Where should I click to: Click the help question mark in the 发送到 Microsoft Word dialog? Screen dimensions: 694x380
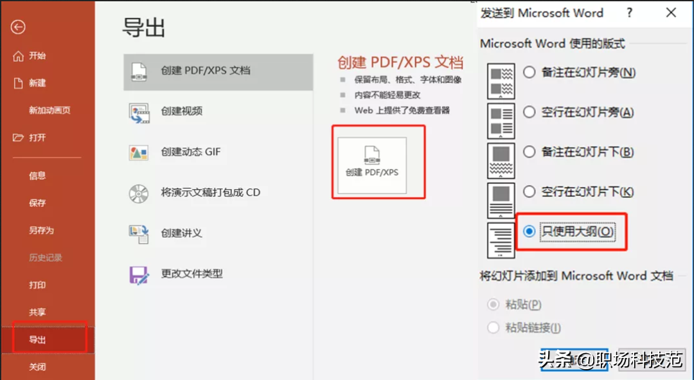(629, 13)
